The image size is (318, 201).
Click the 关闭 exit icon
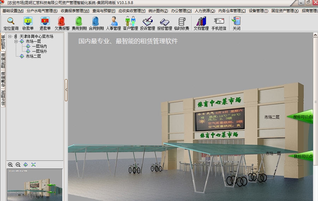click(x=236, y=23)
